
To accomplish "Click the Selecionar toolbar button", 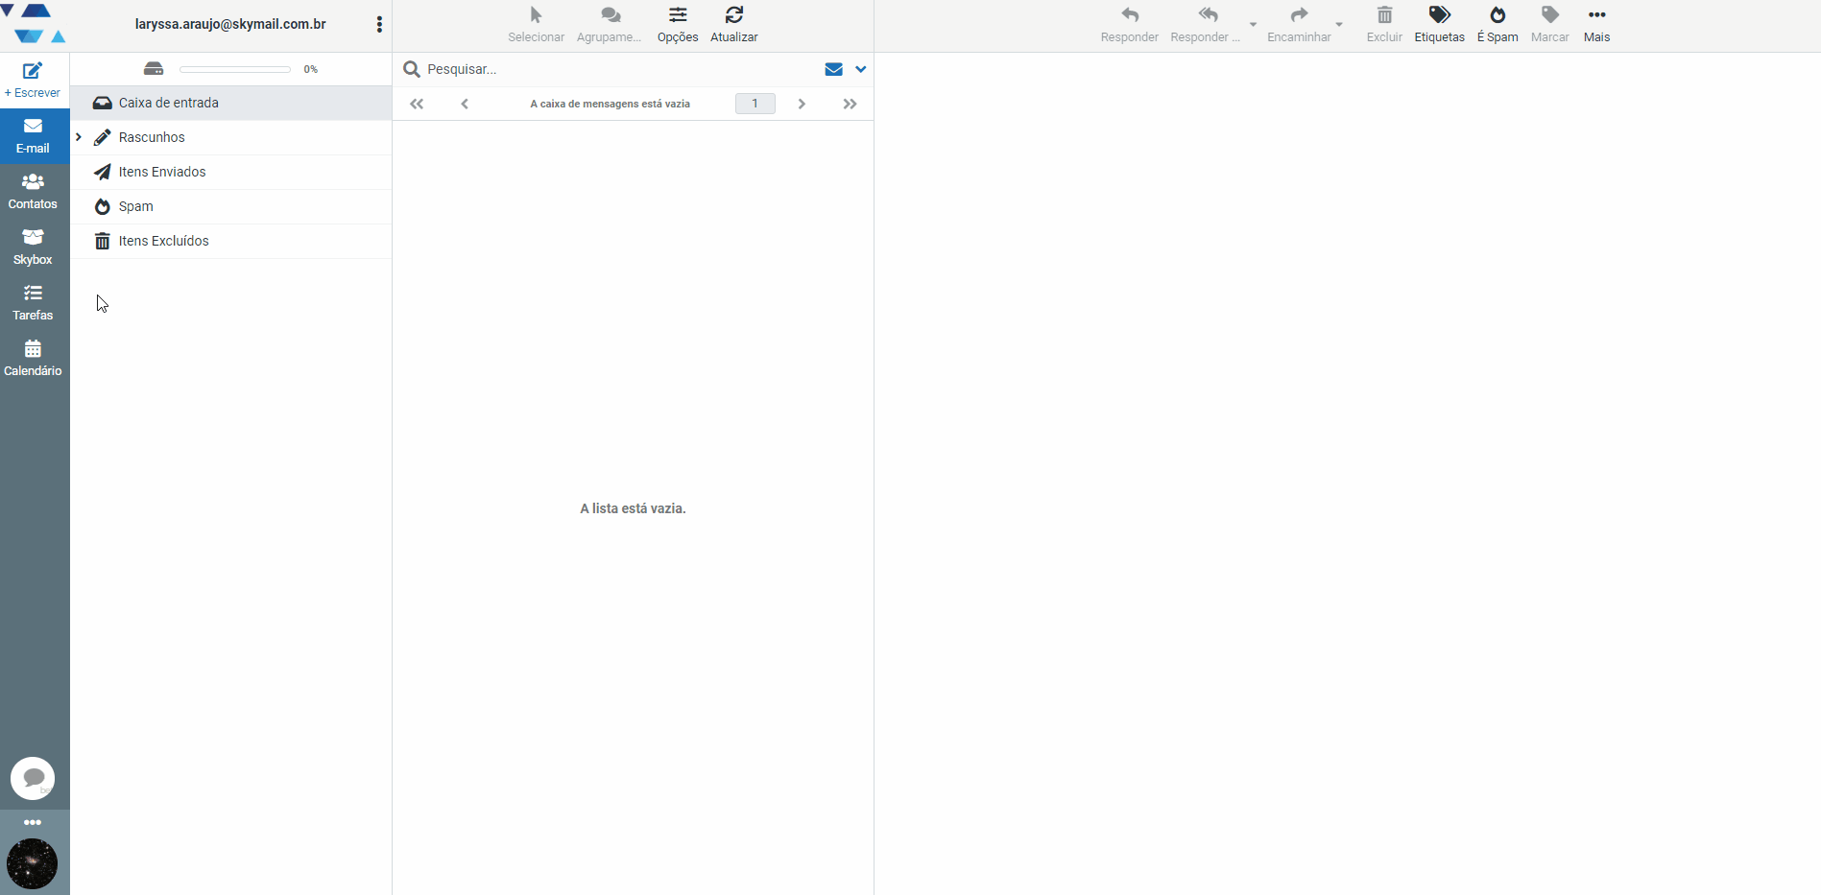I will pyautogui.click(x=536, y=25).
